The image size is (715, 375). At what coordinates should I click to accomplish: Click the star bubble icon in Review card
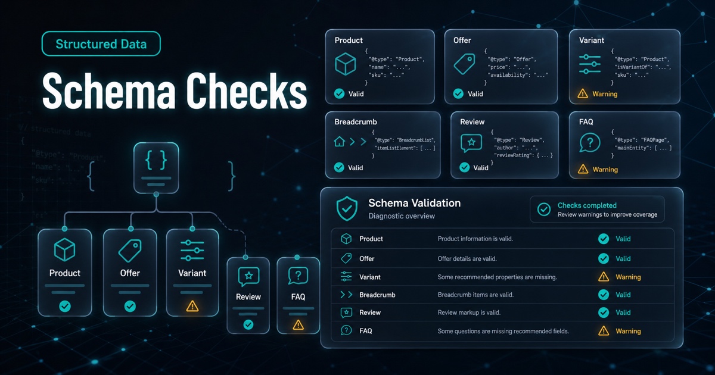point(471,143)
